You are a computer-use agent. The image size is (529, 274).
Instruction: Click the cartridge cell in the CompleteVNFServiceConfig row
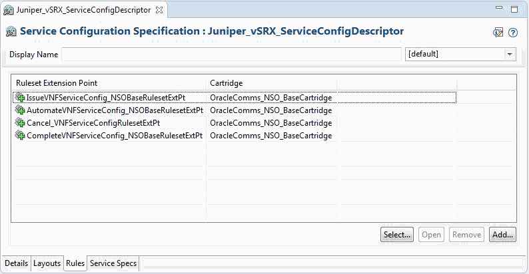pos(271,136)
